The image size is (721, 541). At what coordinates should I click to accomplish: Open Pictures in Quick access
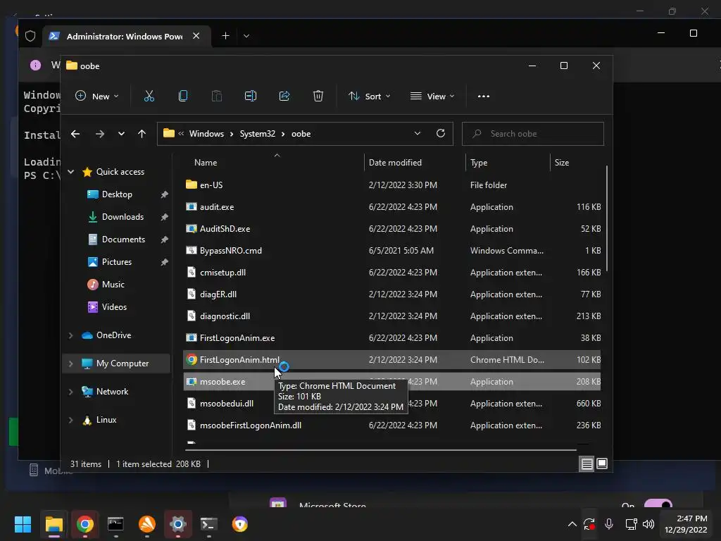pyautogui.click(x=117, y=262)
